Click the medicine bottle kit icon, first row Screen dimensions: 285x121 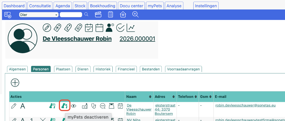tap(85, 106)
